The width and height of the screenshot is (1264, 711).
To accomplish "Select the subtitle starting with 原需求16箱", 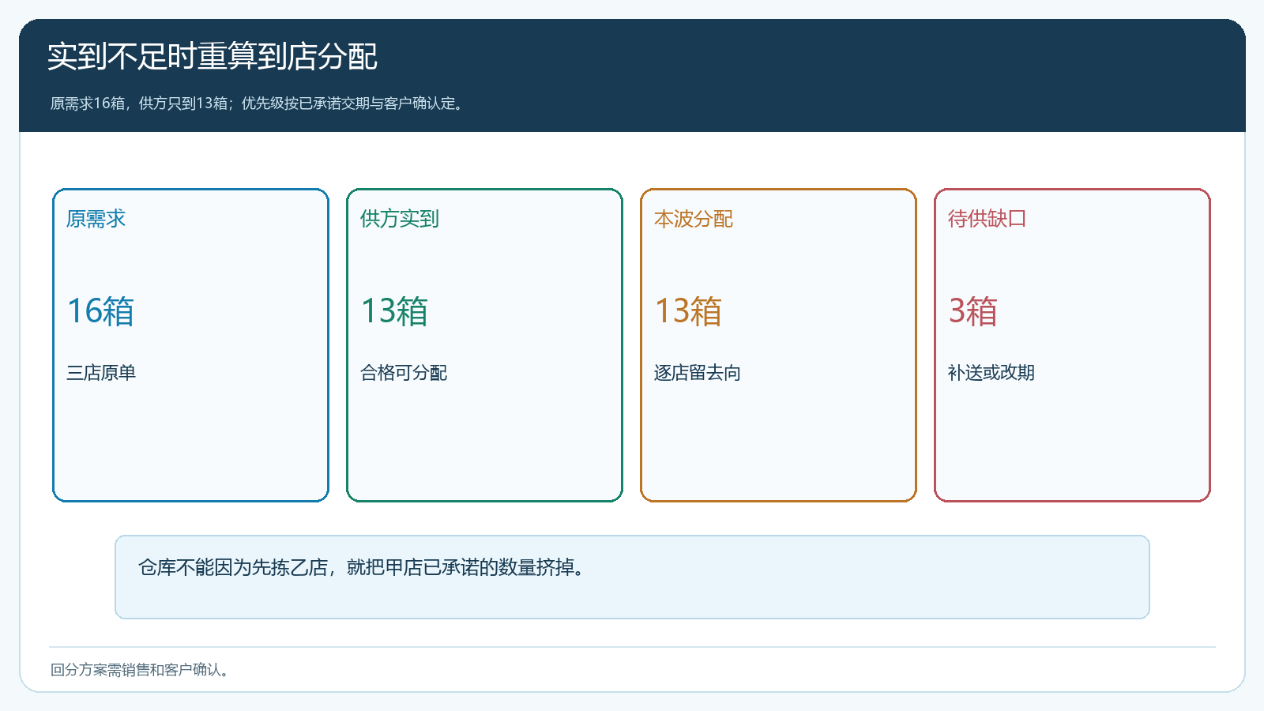I will [258, 103].
